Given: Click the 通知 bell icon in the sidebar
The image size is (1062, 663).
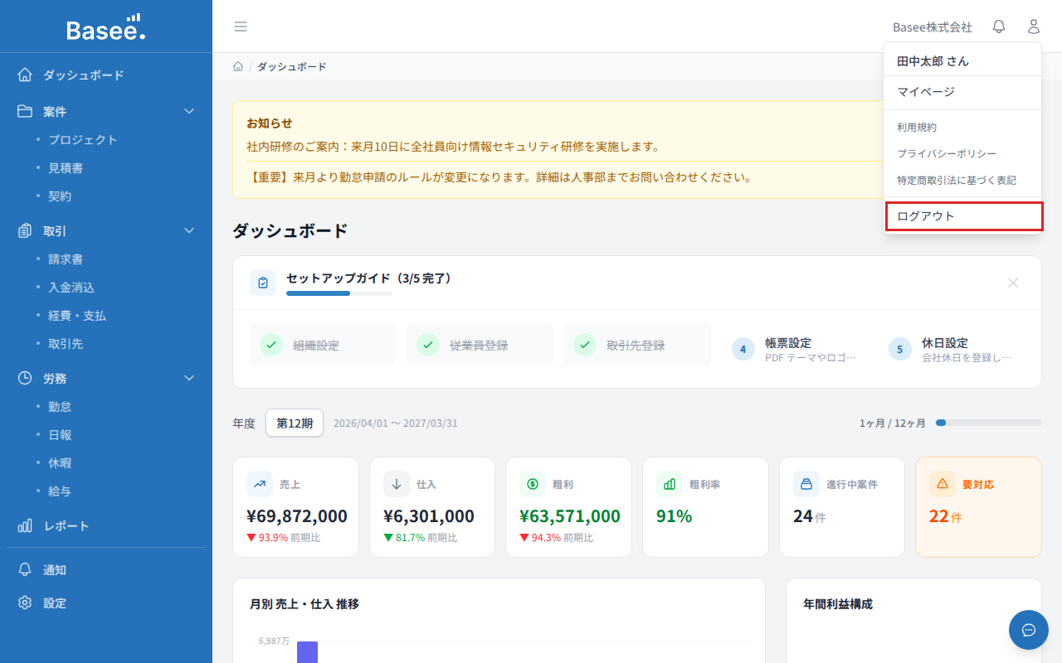Looking at the screenshot, I should coord(25,570).
